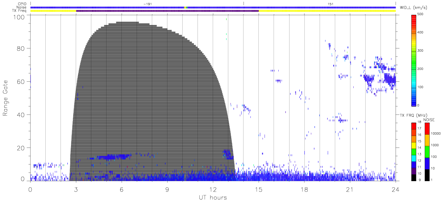Click the spectral width gradient color bar
This screenshot has height=205, width=445.
[414, 60]
